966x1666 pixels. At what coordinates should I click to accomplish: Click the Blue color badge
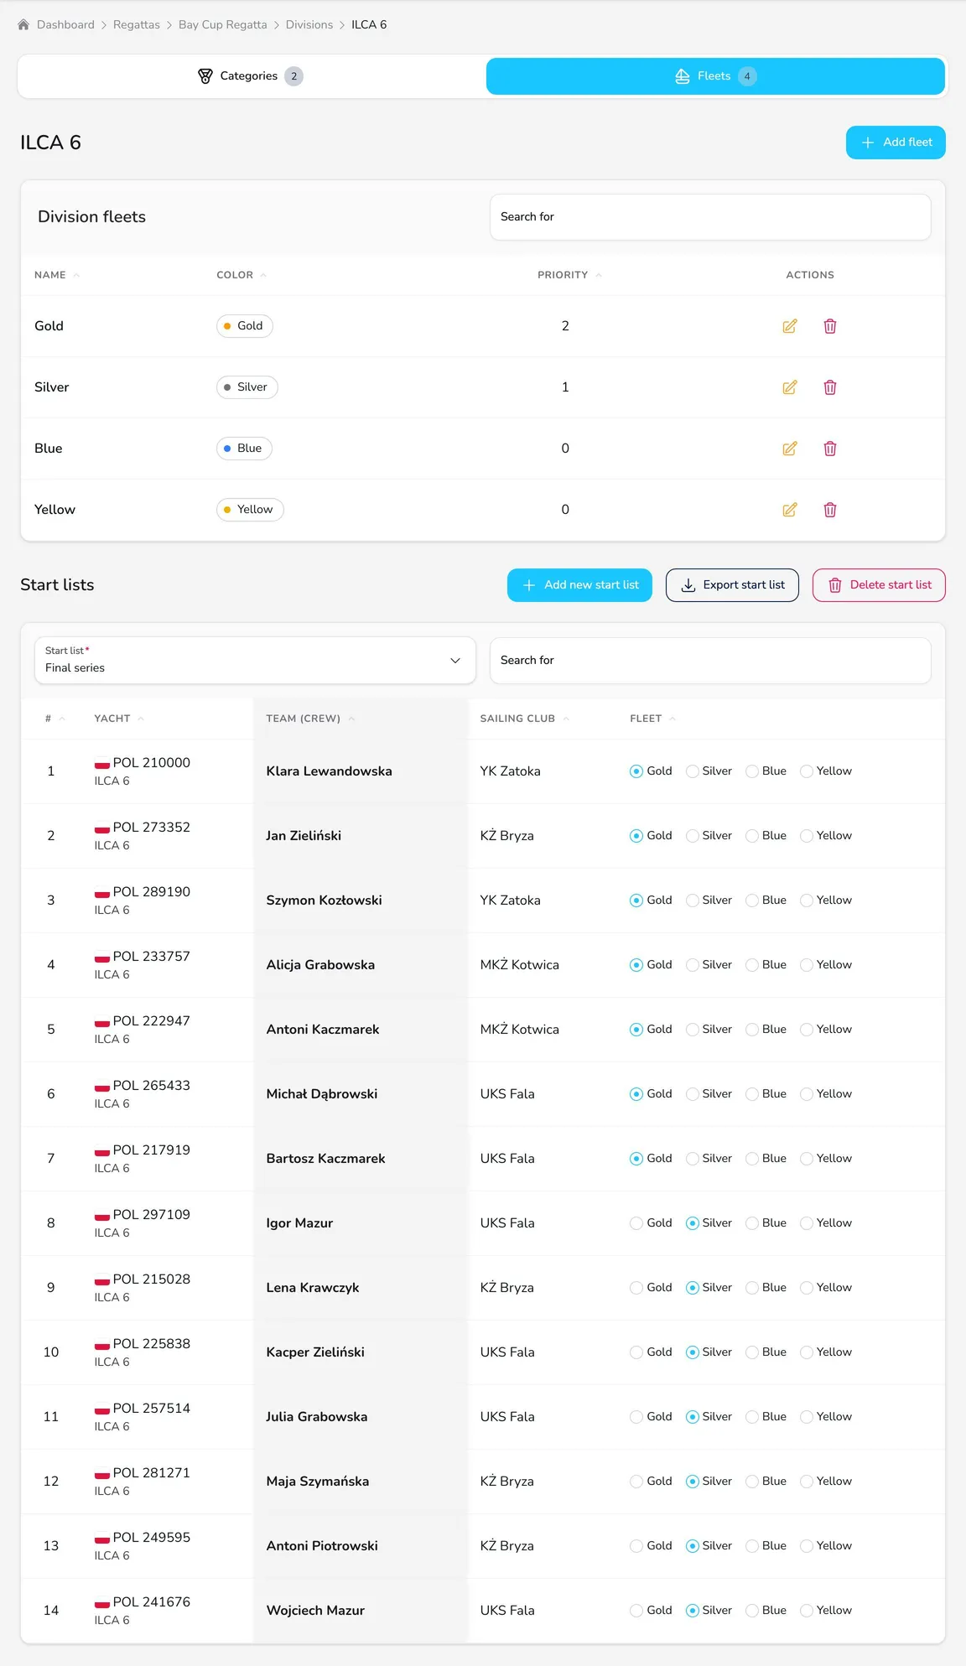[x=244, y=449]
